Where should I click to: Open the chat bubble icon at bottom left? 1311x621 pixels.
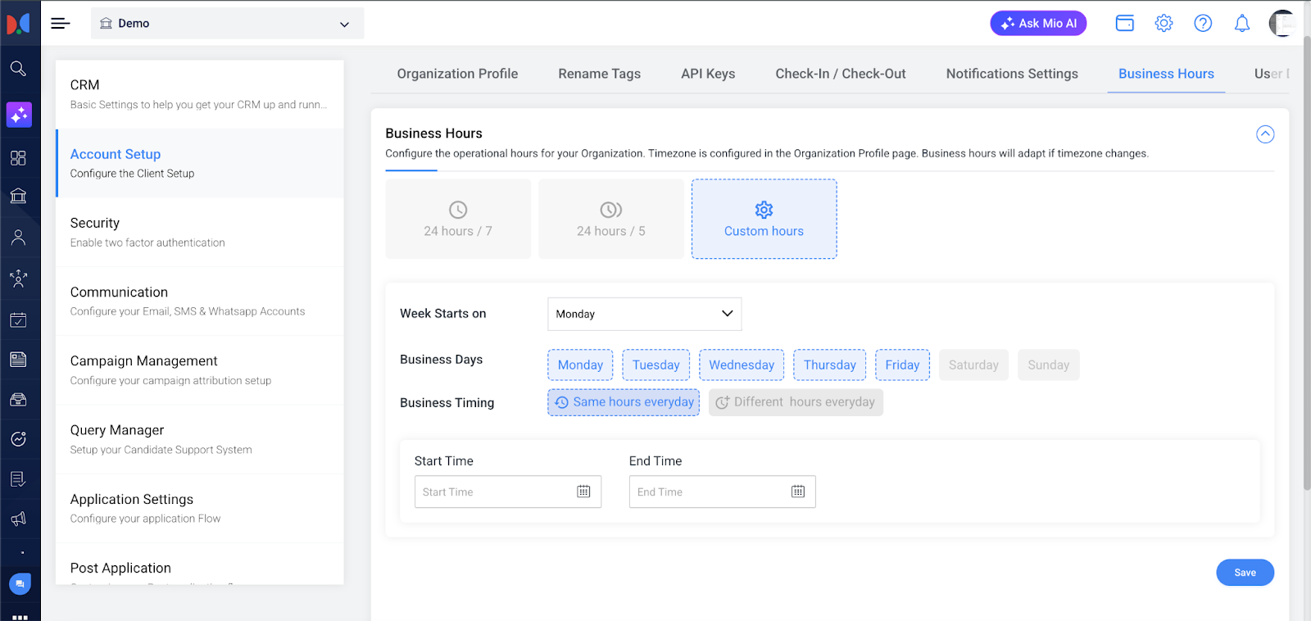tap(20, 583)
